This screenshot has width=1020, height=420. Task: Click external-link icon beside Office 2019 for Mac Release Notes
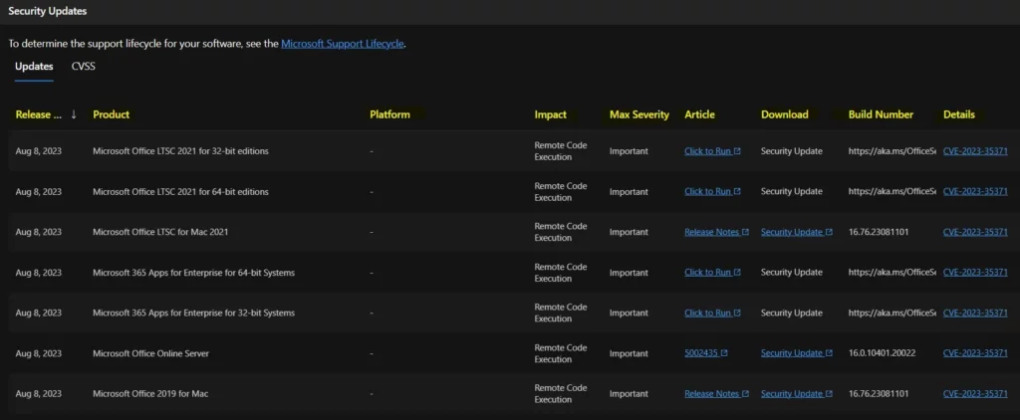[x=745, y=393]
